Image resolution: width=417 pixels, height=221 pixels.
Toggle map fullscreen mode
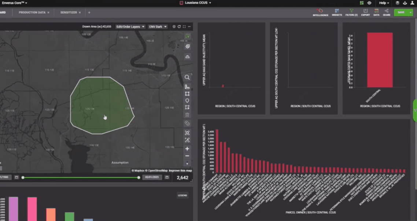pos(184,27)
